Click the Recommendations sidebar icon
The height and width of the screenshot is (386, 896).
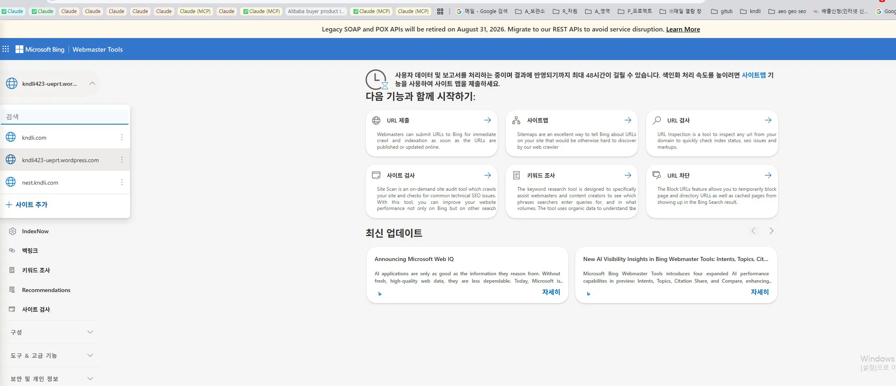pos(12,290)
